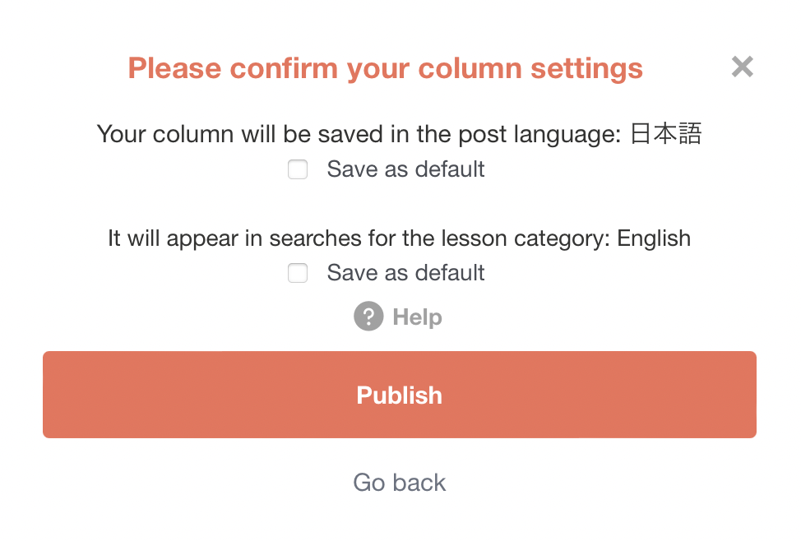Publish the column using the orange button
Image resolution: width=801 pixels, height=541 pixels.
click(400, 395)
